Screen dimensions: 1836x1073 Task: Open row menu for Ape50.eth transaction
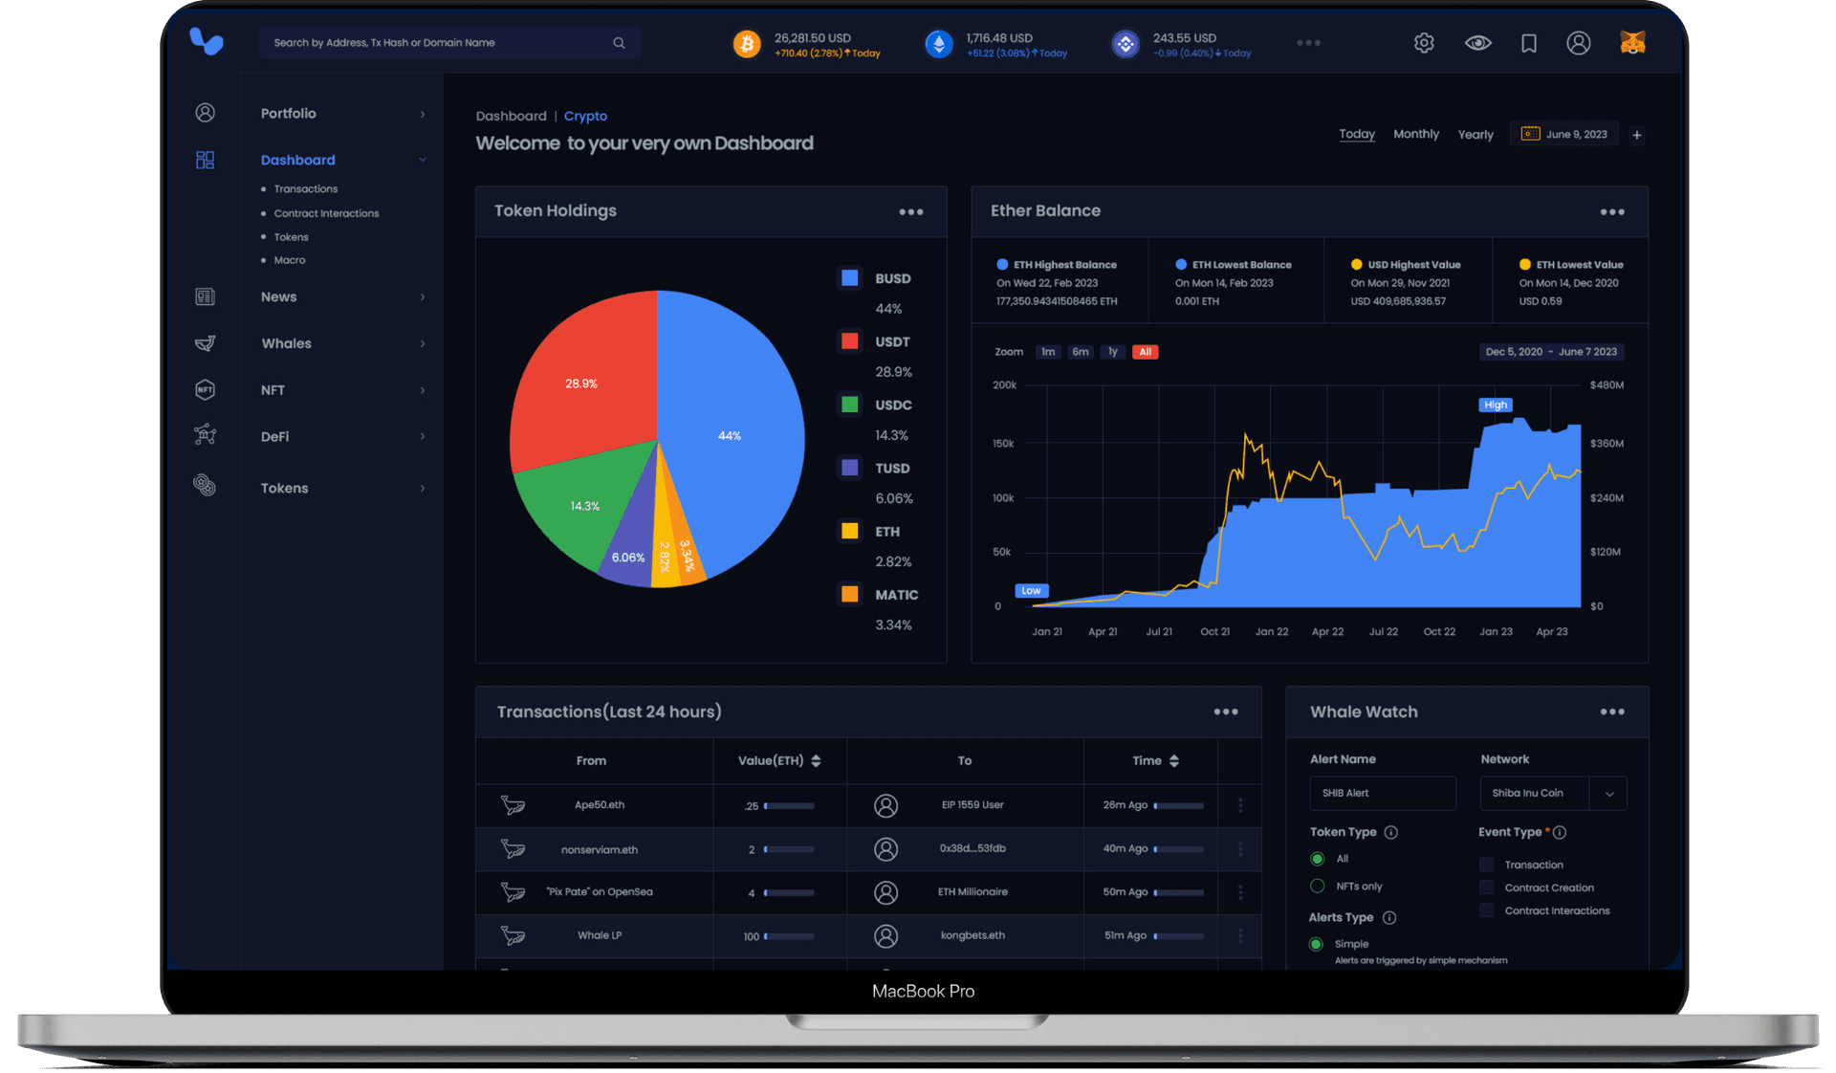pyautogui.click(x=1240, y=805)
